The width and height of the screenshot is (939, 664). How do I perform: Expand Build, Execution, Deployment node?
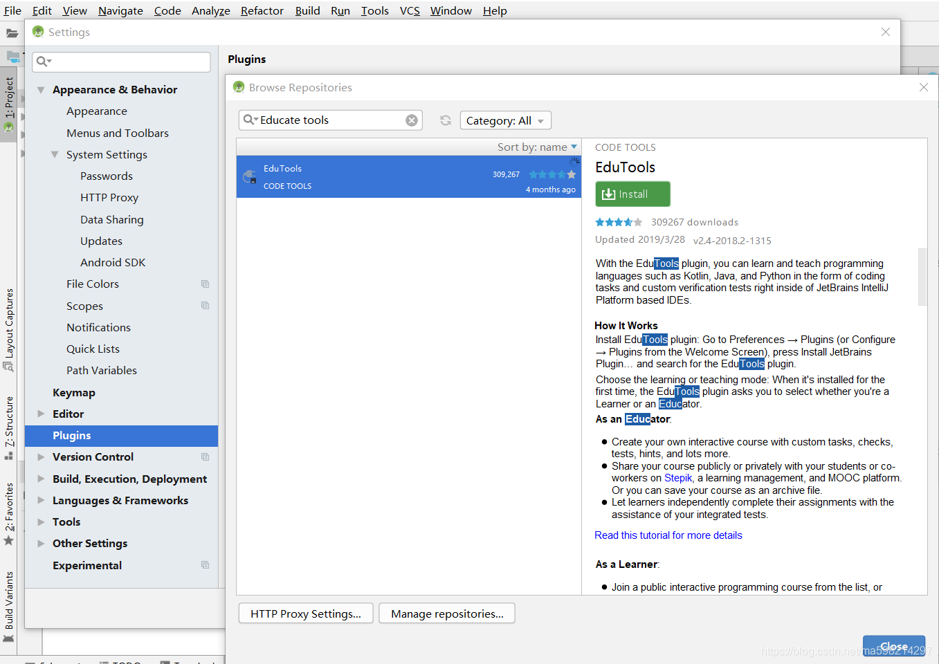pos(41,479)
